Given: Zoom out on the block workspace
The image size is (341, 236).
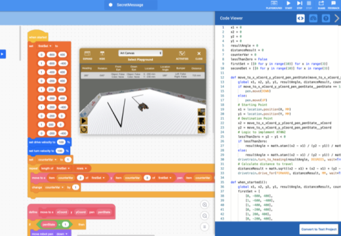Looking at the screenshot, I should pos(205,216).
